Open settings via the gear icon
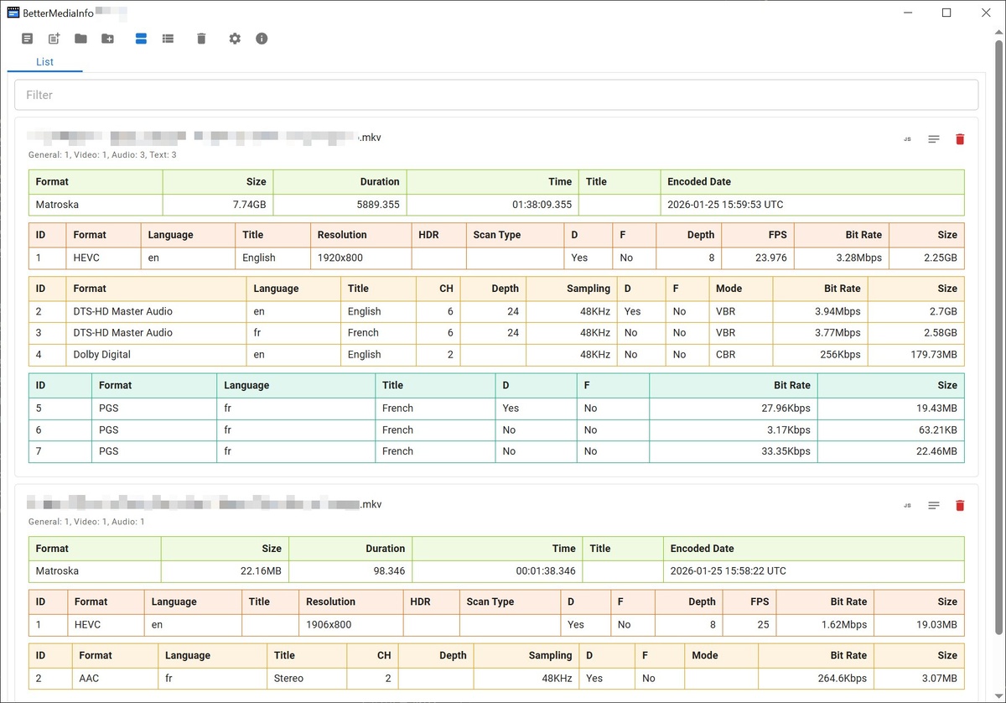 click(235, 39)
